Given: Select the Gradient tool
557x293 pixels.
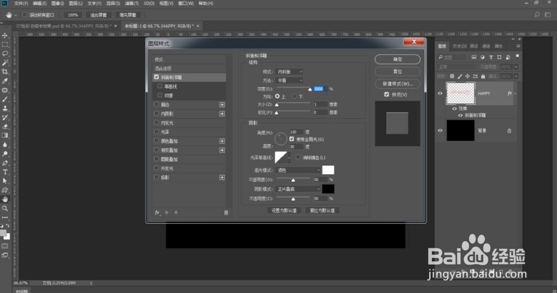Looking at the screenshot, I should pyautogui.click(x=5, y=136).
